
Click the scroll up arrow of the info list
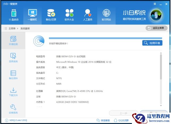161,53
